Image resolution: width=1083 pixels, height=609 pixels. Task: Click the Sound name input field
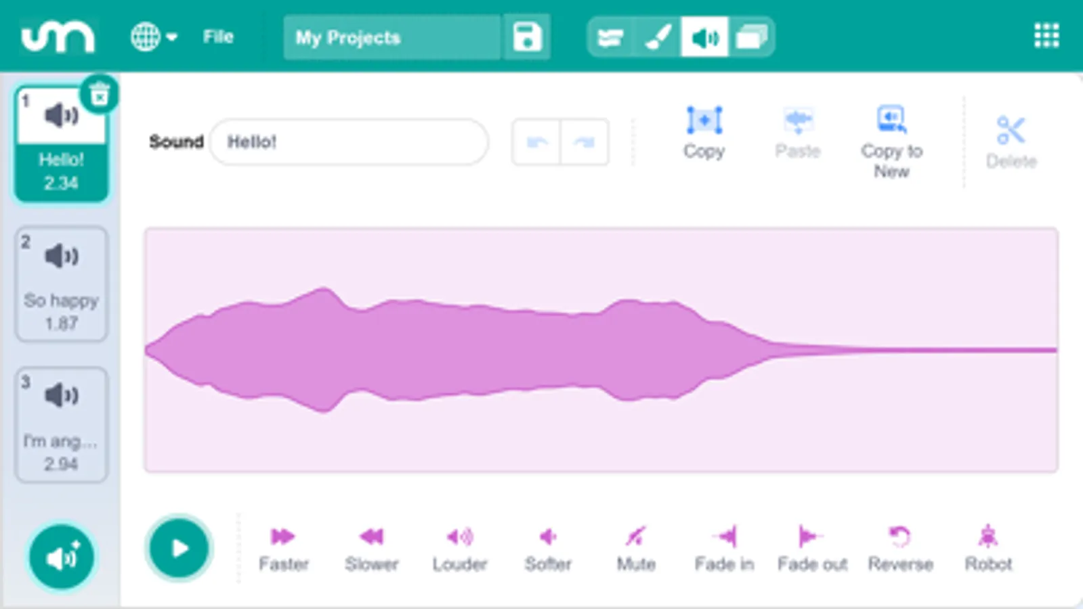click(349, 142)
